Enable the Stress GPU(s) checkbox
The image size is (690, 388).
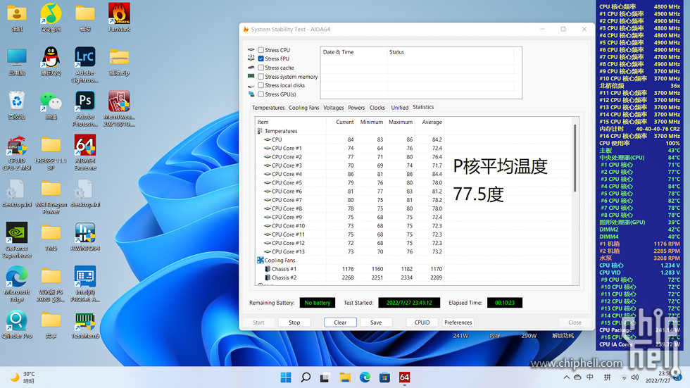(261, 94)
